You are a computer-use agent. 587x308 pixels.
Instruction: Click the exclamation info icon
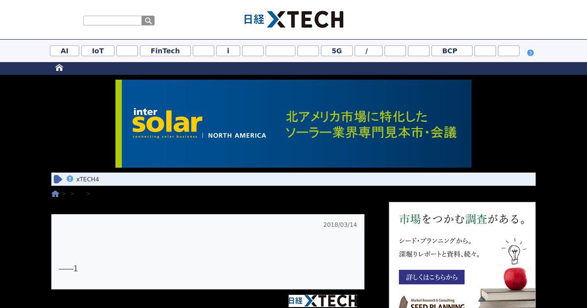point(70,179)
